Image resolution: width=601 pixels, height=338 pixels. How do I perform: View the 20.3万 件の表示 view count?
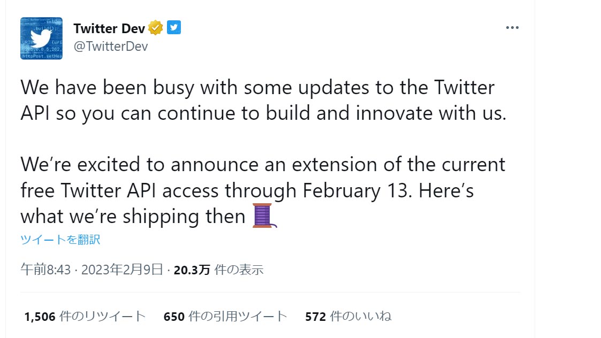(x=218, y=270)
